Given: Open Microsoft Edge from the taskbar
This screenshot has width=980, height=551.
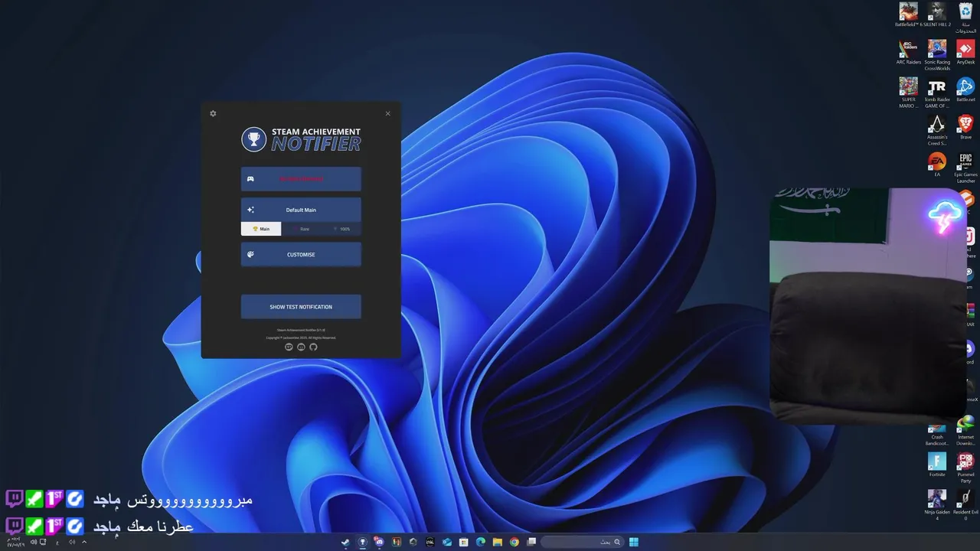Looking at the screenshot, I should [481, 542].
